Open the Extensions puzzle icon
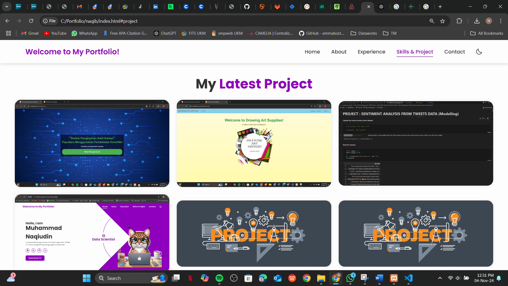Viewport: 508px width, 286px height. (460, 21)
